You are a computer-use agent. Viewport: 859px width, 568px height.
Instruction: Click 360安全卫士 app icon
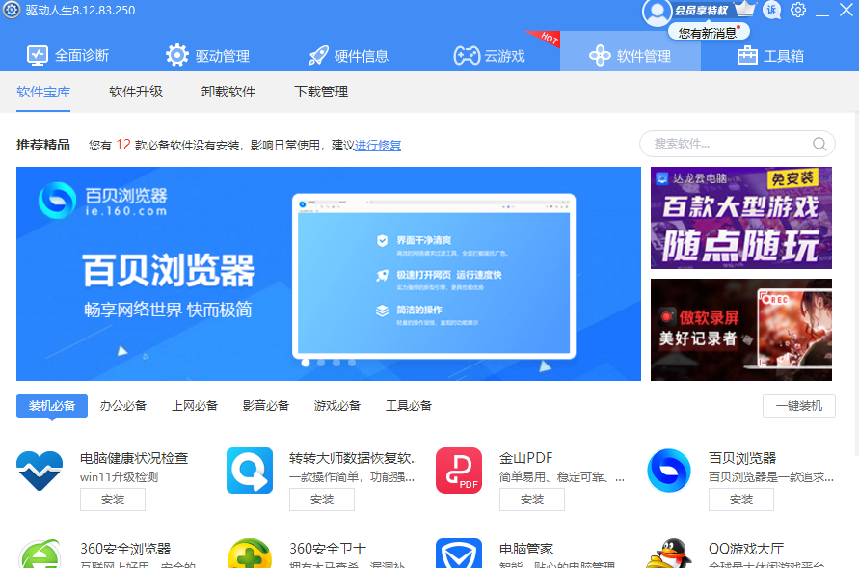point(250,554)
